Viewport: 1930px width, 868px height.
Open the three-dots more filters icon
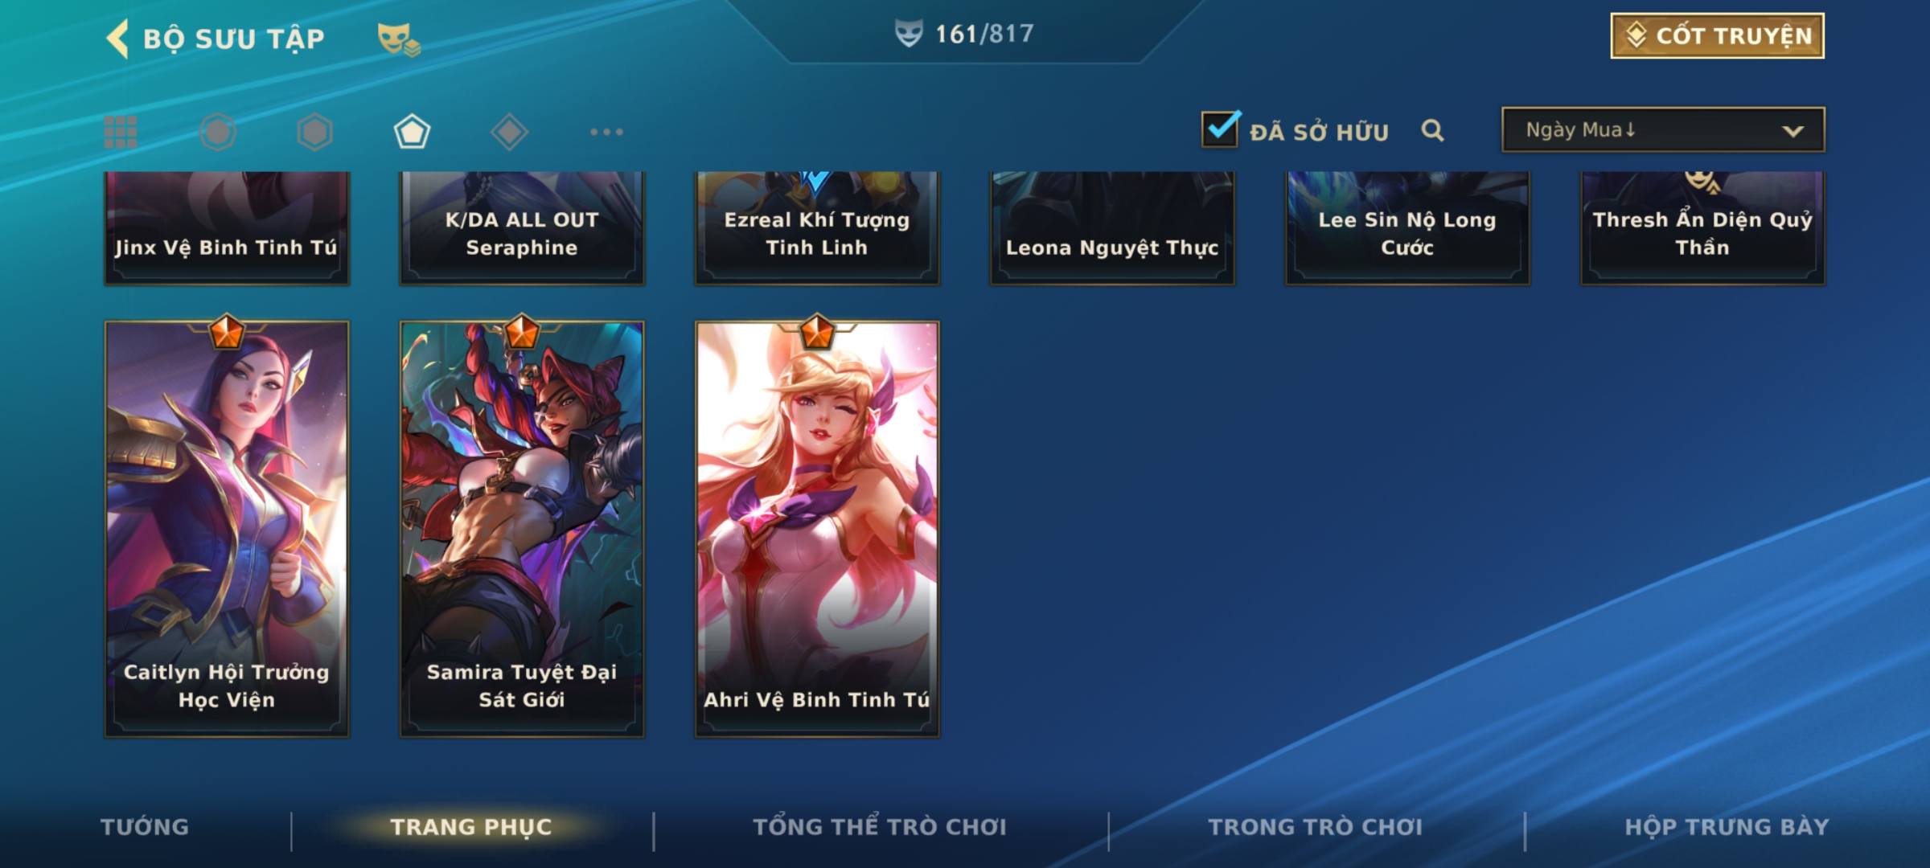click(606, 132)
